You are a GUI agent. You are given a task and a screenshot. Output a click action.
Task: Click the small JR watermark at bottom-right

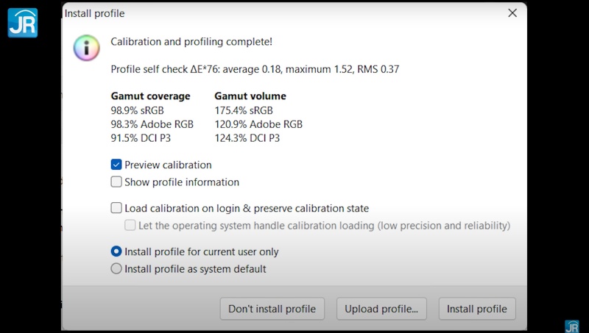(x=571, y=326)
